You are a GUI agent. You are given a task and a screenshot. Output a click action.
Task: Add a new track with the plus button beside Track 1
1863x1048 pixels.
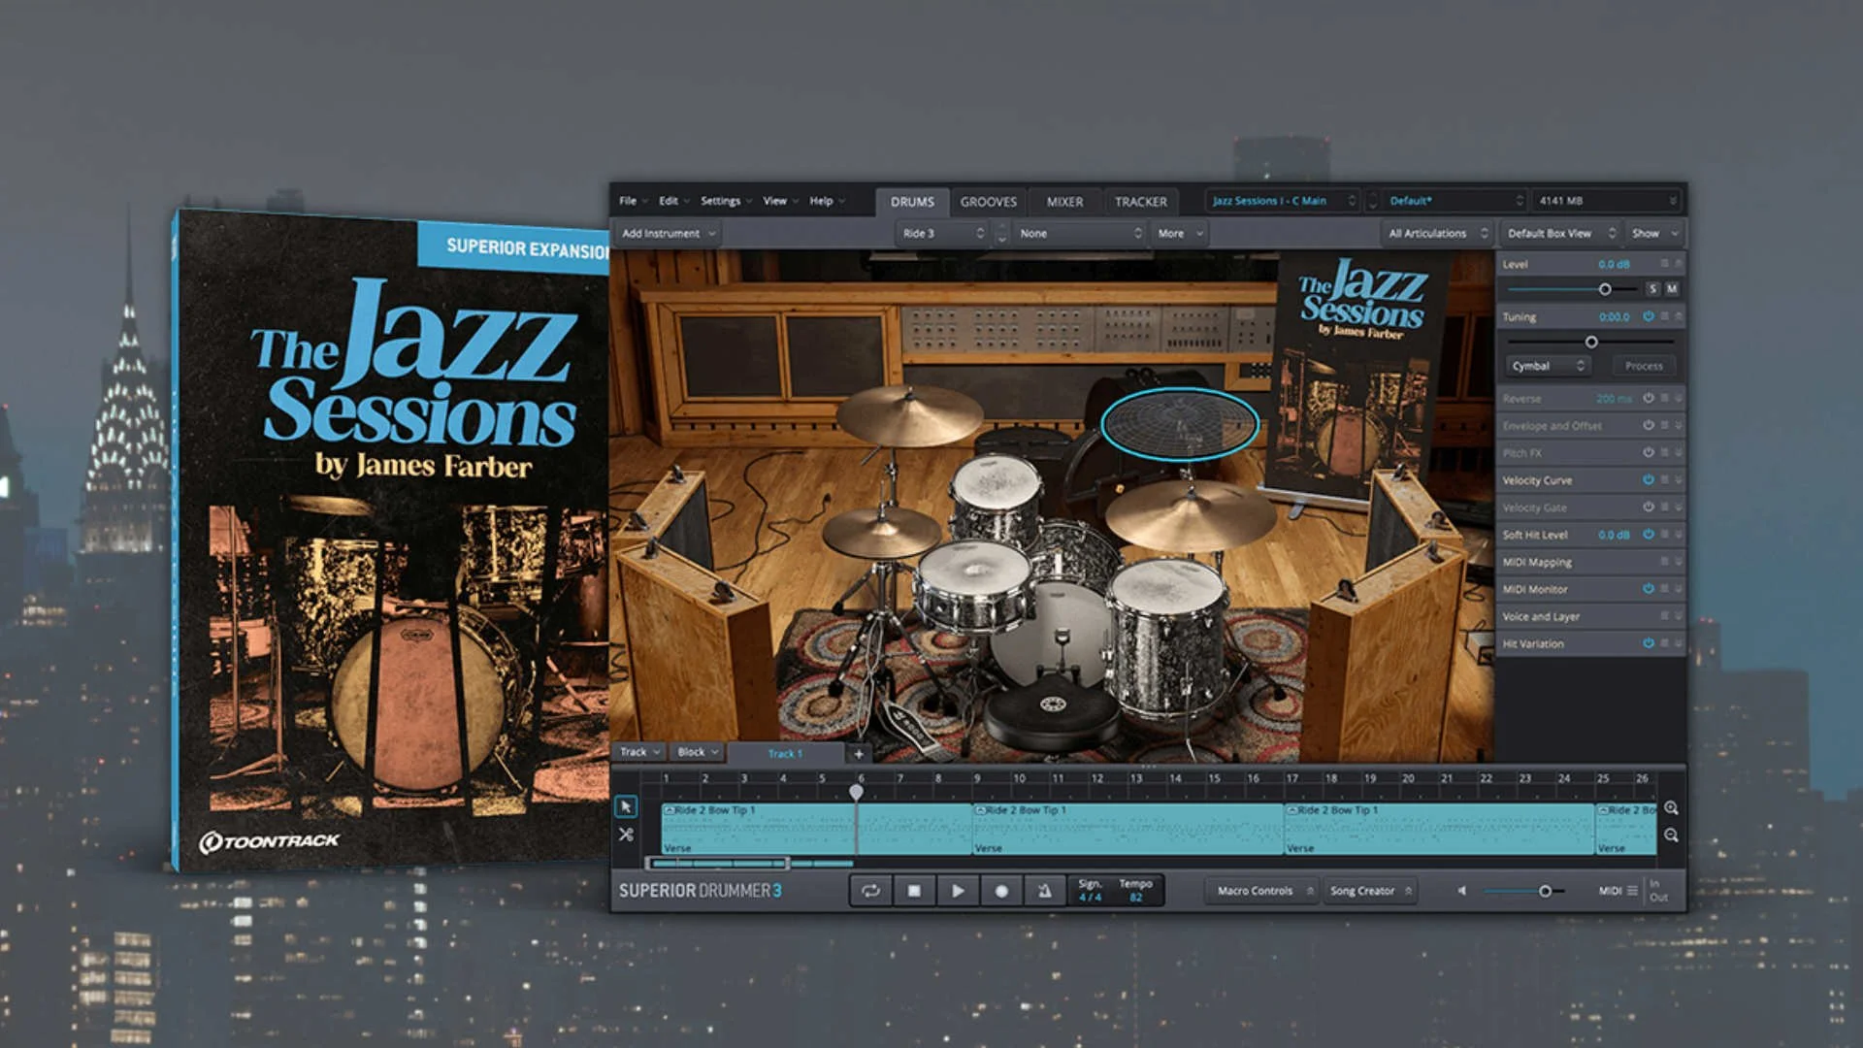click(860, 753)
